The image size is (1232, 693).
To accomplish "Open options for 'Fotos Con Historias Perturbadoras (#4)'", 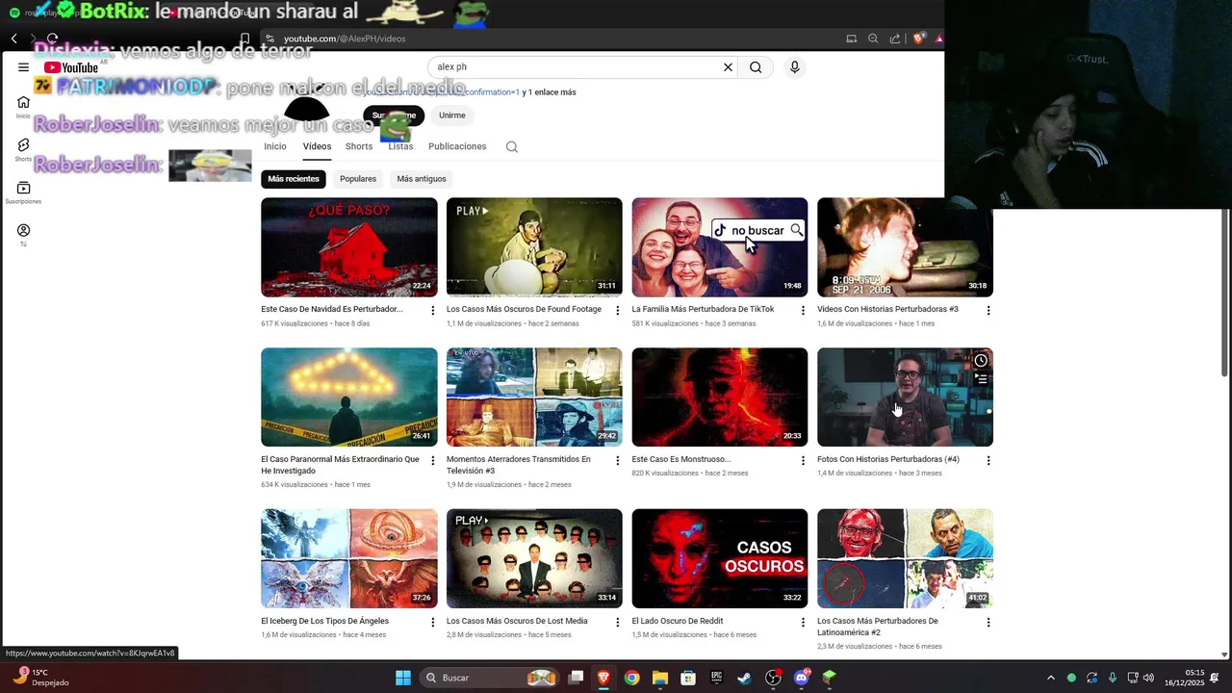I will [988, 460].
